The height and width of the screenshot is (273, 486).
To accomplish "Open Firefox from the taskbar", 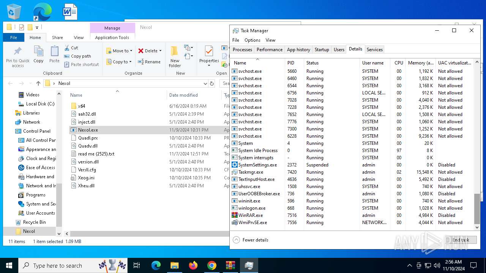I will [x=193, y=265].
